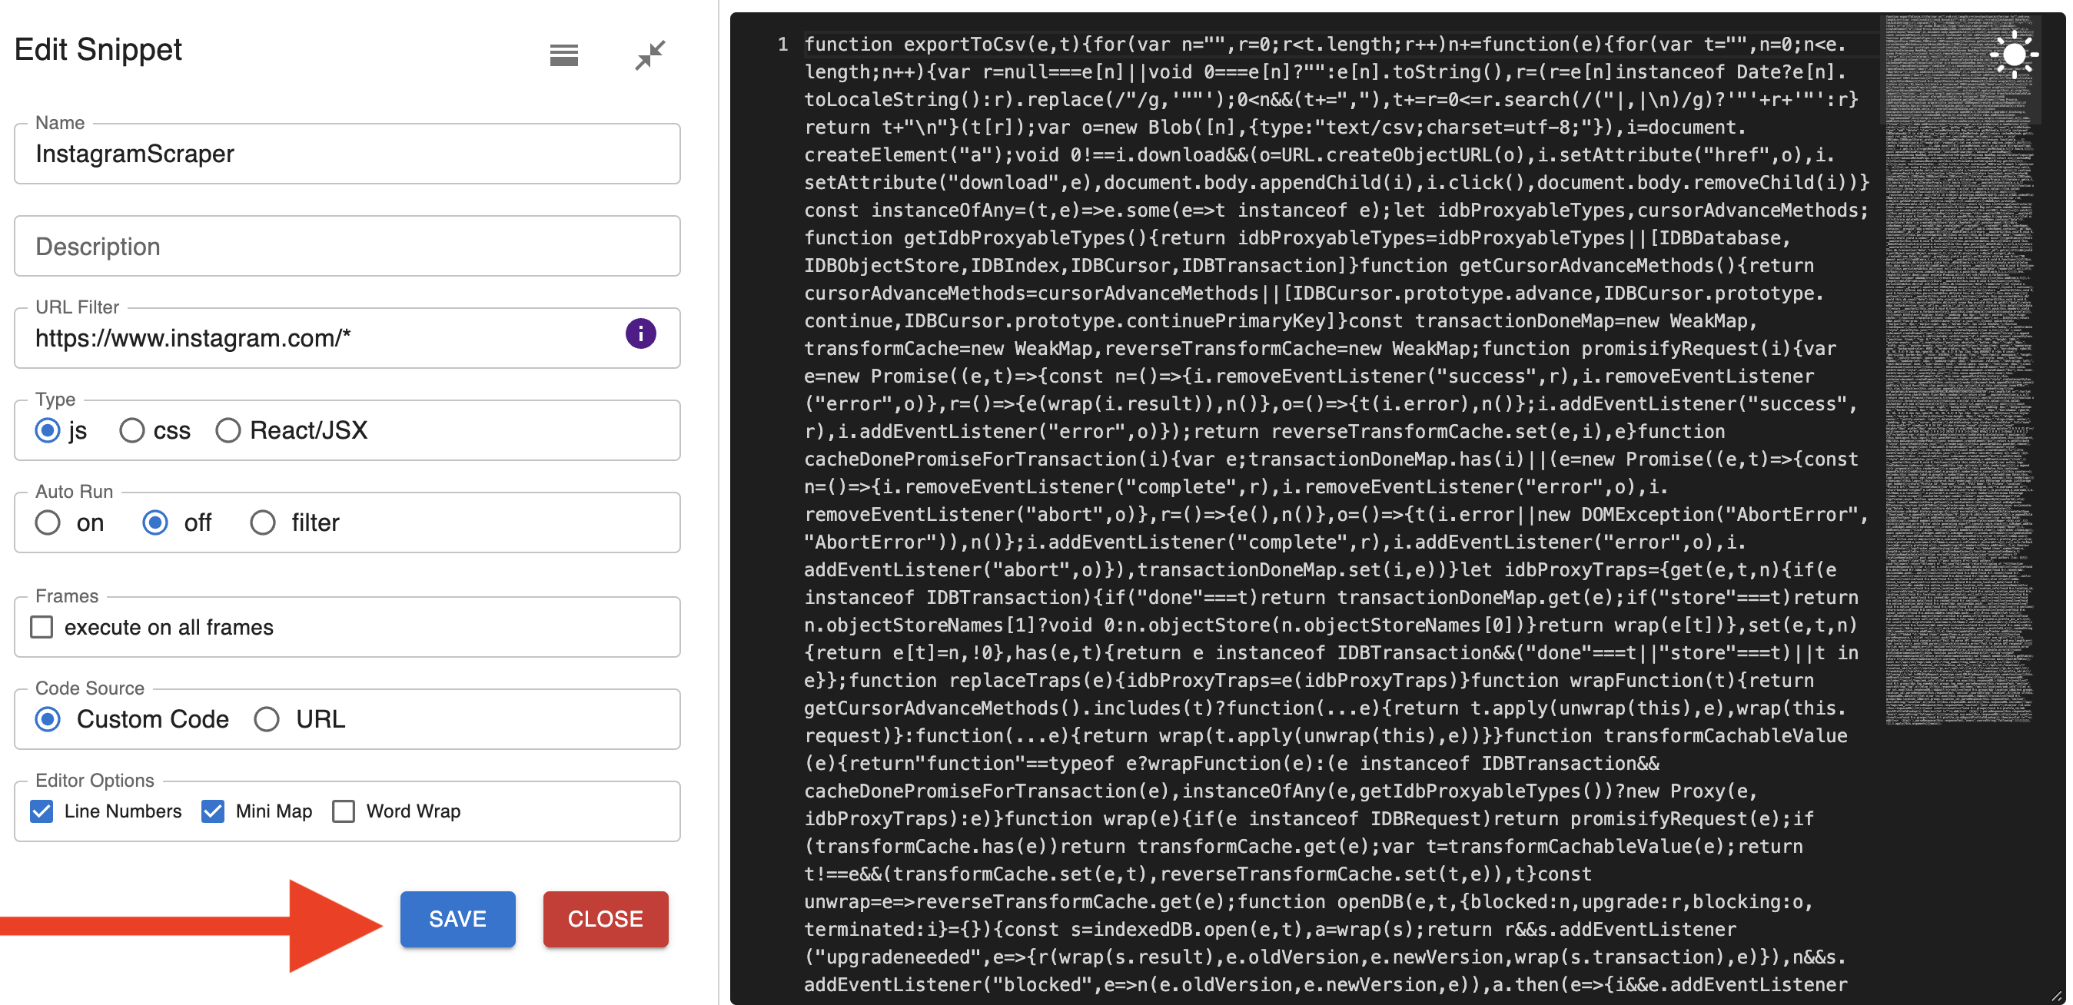
Task: Click the SAVE button
Action: pyautogui.click(x=457, y=918)
